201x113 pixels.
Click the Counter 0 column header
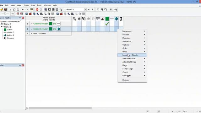121,19
